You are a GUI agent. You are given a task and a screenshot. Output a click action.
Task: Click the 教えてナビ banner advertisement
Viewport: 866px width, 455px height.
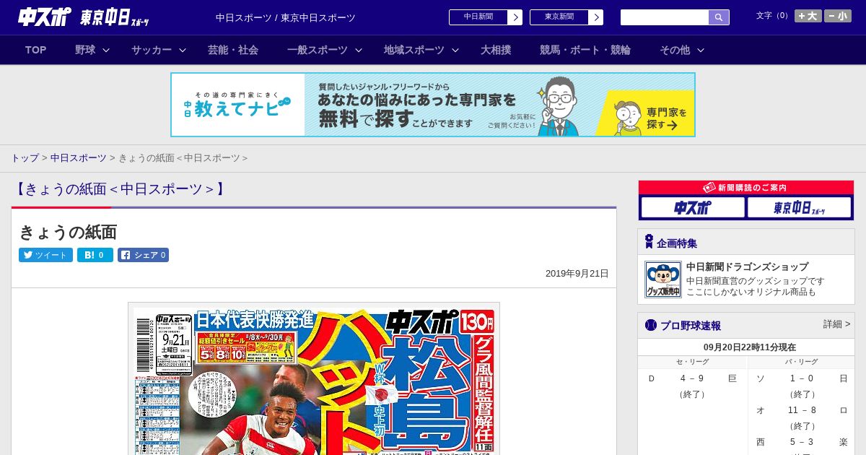(433, 105)
